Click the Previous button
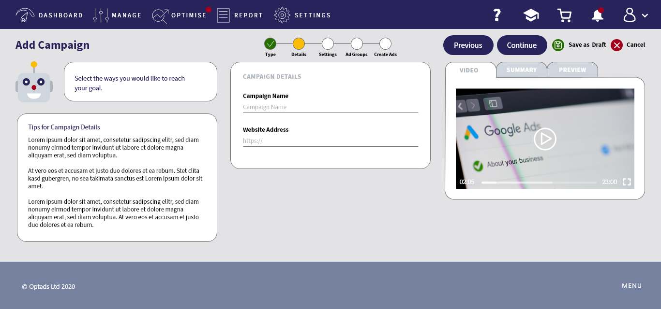Screen dimensions: 661x309 click(x=468, y=45)
